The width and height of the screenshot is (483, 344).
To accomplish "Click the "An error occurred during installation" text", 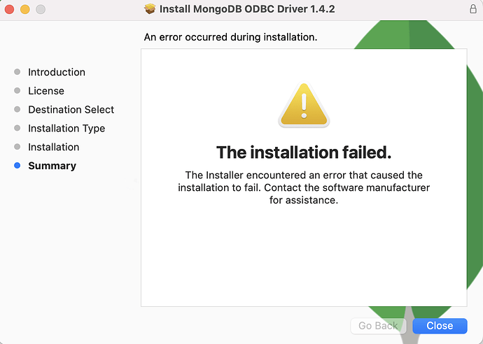I will click(230, 36).
